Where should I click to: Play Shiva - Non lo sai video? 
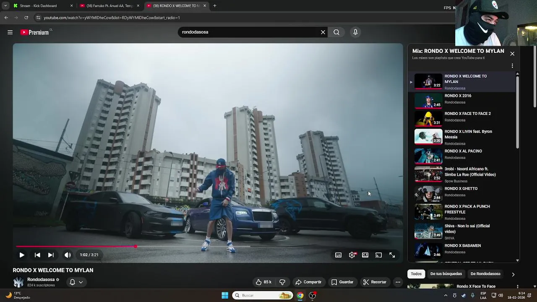(x=461, y=231)
